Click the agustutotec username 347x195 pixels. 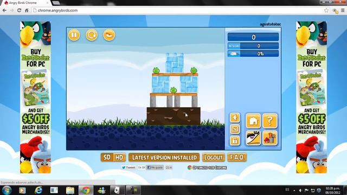pyautogui.click(x=271, y=24)
